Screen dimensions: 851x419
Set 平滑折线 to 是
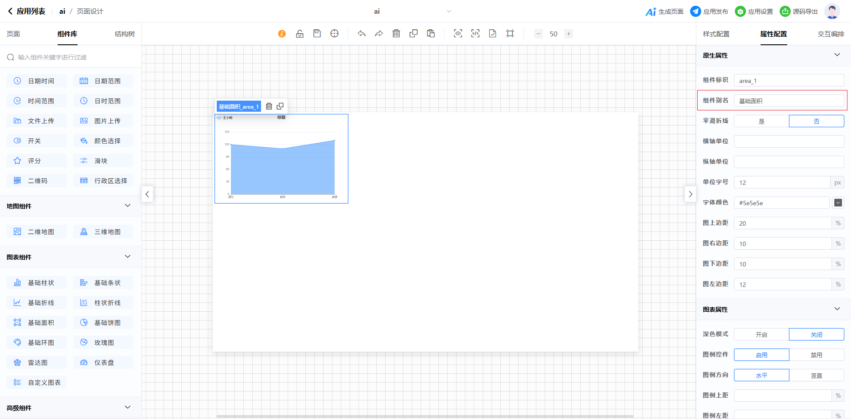[x=761, y=121]
